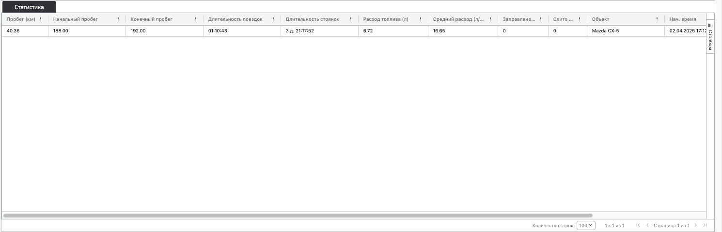This screenshot has width=722, height=232.
Task: Sort by the Длительность поездок column header
Action: pyautogui.click(x=235, y=19)
